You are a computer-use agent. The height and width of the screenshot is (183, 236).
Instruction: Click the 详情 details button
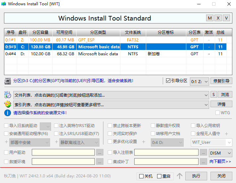[221, 104]
